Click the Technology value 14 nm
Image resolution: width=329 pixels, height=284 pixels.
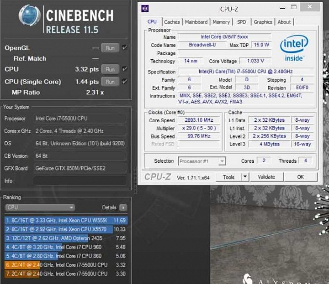[x=191, y=61]
